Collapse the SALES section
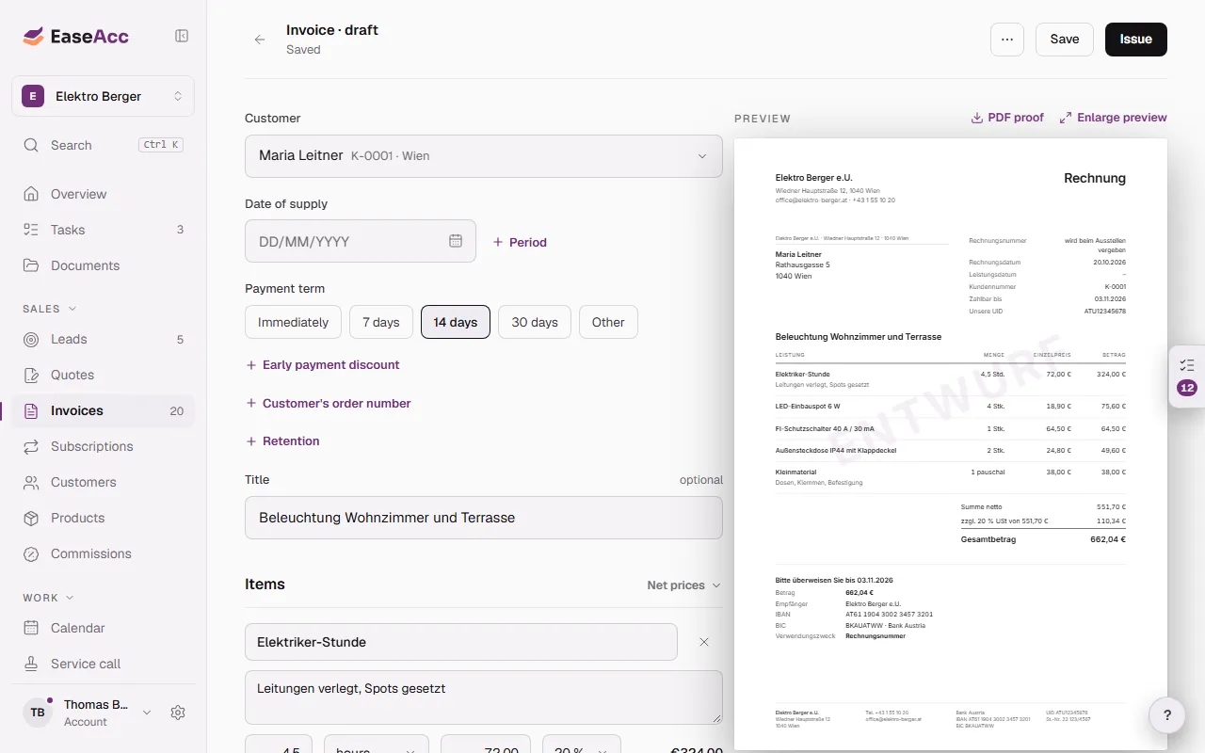 (50, 309)
